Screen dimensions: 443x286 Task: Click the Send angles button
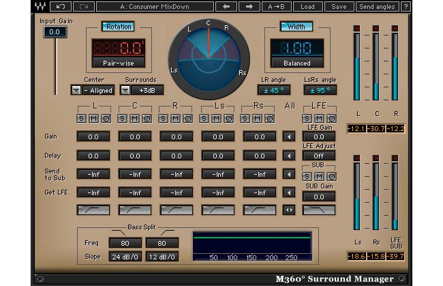[x=376, y=6]
